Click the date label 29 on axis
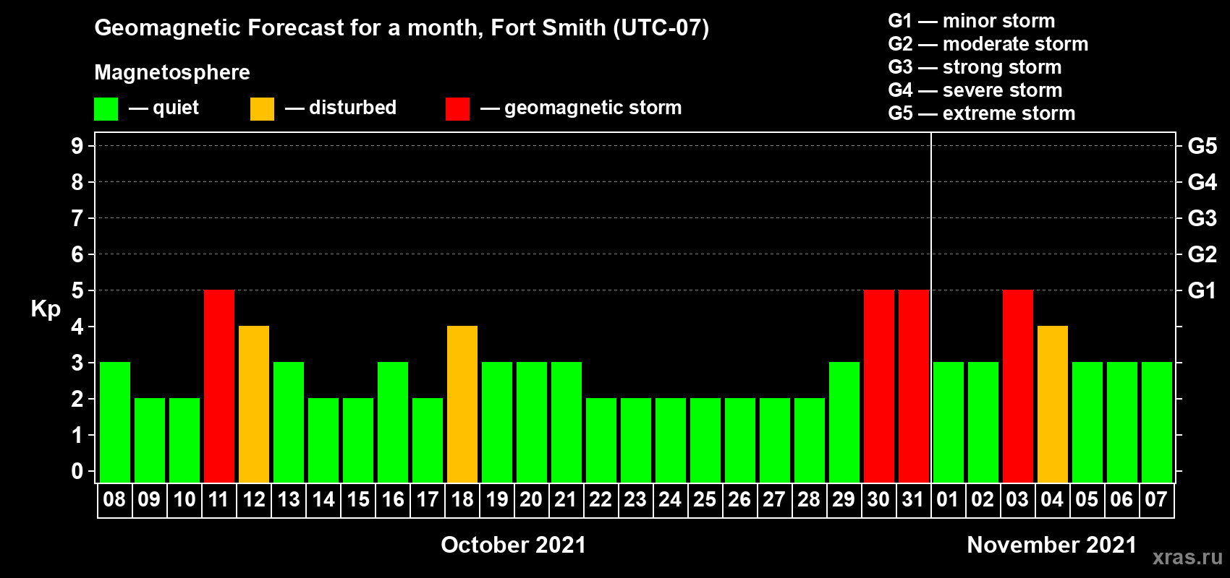1230x578 pixels. point(844,500)
